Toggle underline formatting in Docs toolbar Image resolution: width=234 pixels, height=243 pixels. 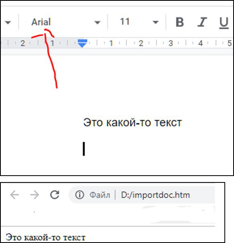click(x=224, y=23)
